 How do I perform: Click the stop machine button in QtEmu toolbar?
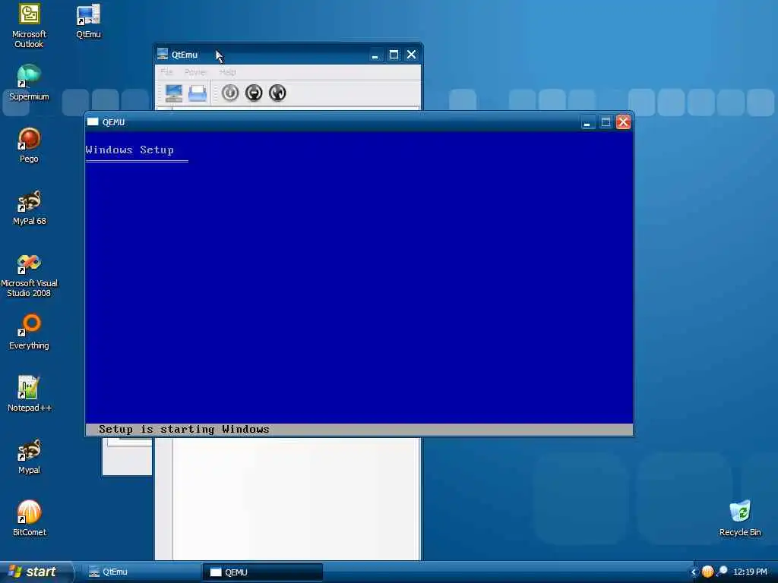click(x=254, y=93)
